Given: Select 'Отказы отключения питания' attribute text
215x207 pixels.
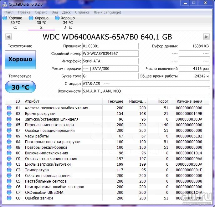Looking at the screenshot, I should (51, 159).
